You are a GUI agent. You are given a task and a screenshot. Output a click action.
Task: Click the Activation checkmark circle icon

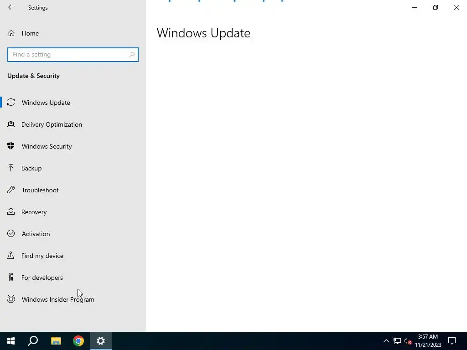[11, 233]
